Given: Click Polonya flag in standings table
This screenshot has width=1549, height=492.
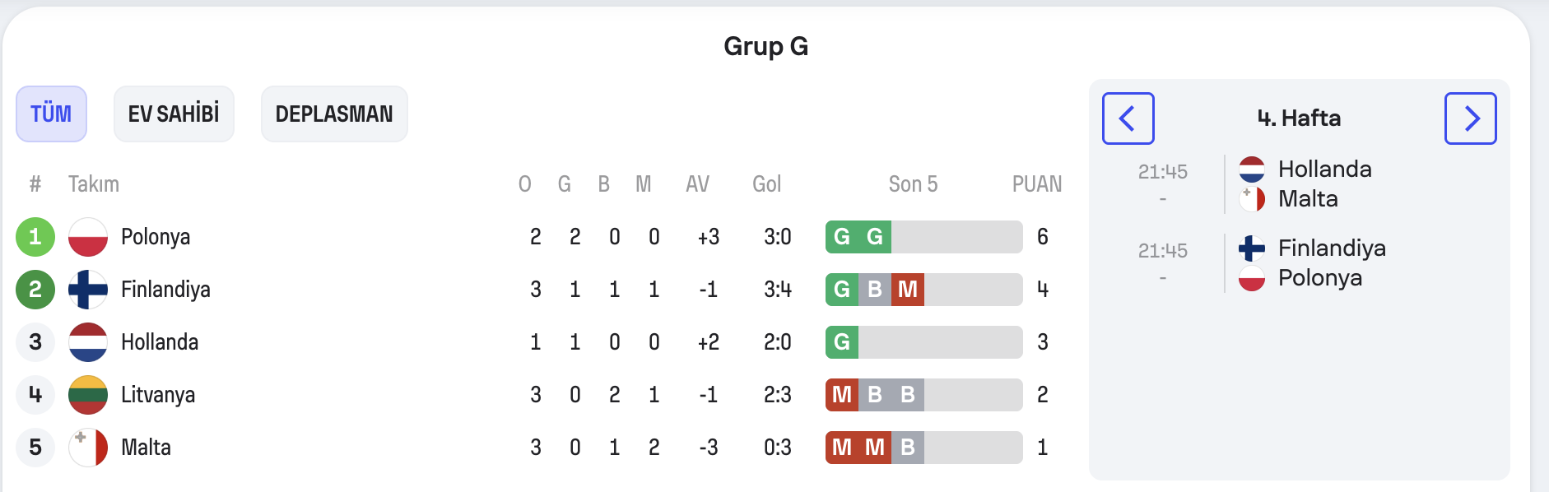Looking at the screenshot, I should (88, 237).
